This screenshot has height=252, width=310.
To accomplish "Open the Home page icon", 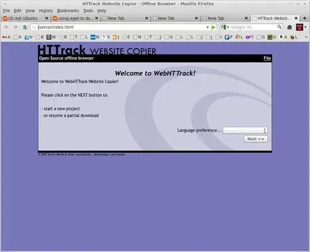I will (289, 27).
